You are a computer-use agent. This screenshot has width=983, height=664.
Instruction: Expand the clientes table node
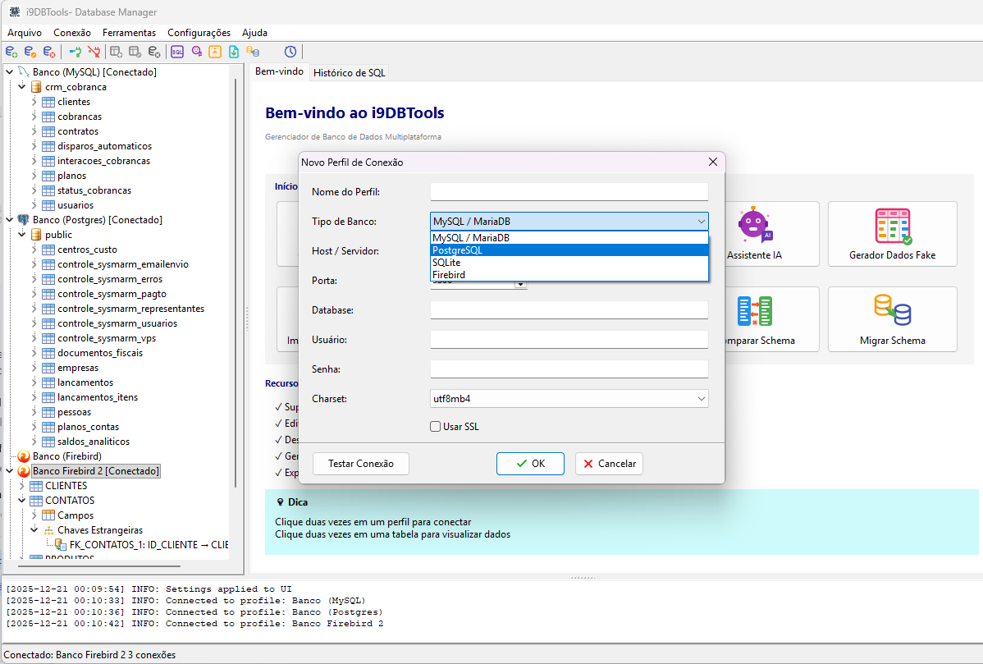point(34,102)
